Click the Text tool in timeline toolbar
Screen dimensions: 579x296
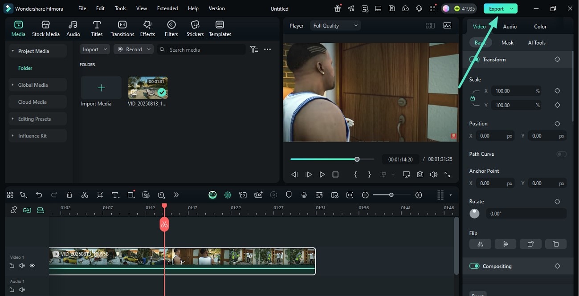(115, 195)
